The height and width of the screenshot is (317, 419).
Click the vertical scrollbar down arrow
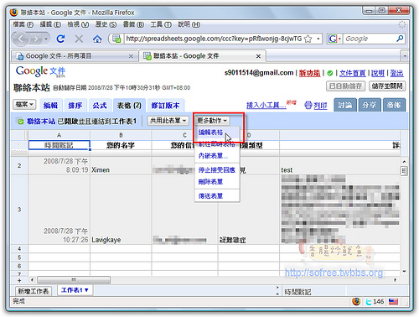pos(404,271)
